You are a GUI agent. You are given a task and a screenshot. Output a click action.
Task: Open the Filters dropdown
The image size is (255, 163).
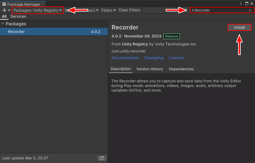tap(108, 10)
